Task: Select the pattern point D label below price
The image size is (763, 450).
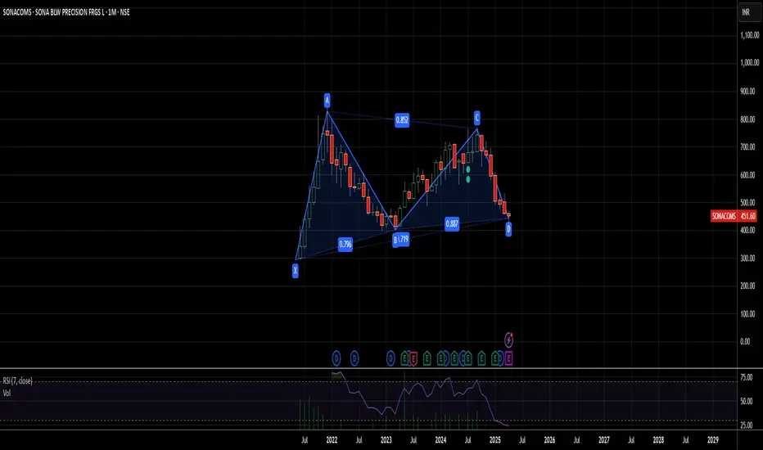Action: point(508,228)
